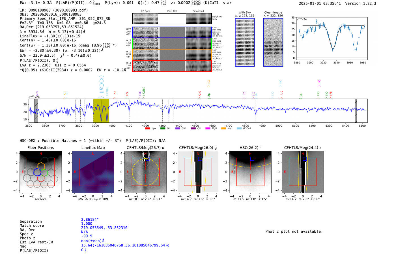Click the Est LyA rest-EW nan value
This screenshot has height=270, width=396.
pos(93,241)
